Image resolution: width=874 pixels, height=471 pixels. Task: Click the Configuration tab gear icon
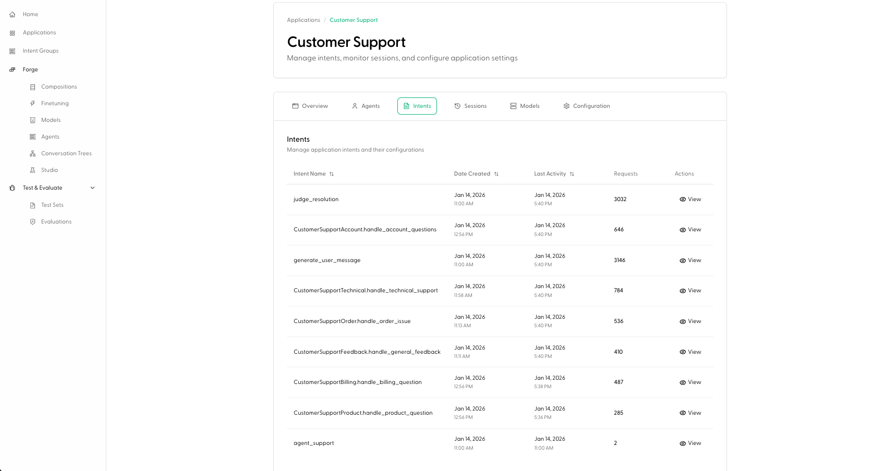click(566, 106)
